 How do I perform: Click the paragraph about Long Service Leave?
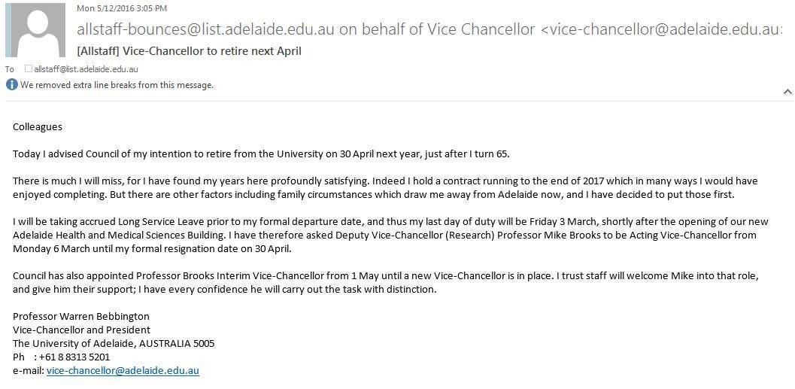point(390,236)
